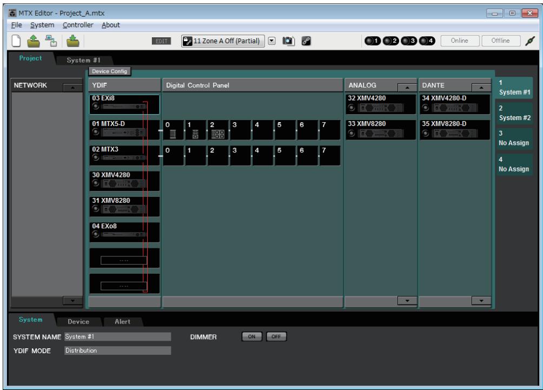The image size is (543, 390).
Task: Click the 32 XMV4280 identify button in ANALOG
Action: tap(352, 108)
